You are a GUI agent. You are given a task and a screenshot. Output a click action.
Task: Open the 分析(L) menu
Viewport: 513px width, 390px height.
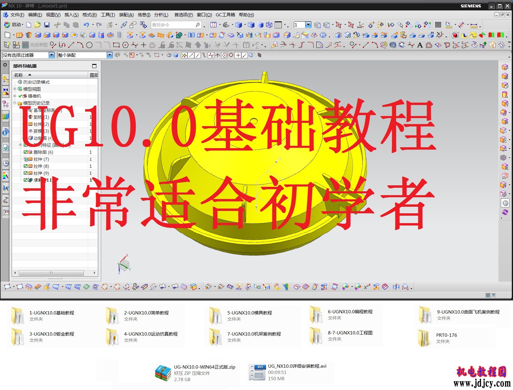(161, 15)
